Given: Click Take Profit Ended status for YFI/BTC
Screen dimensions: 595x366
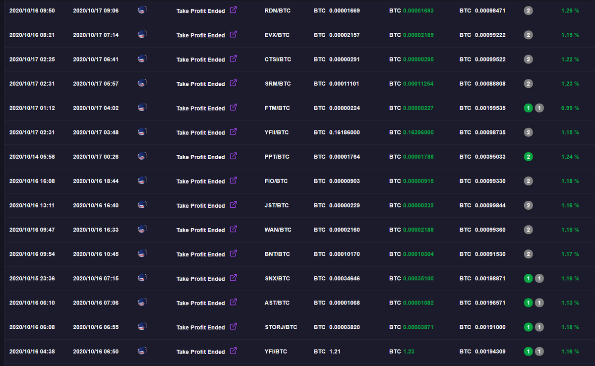Looking at the screenshot, I should pos(201,352).
